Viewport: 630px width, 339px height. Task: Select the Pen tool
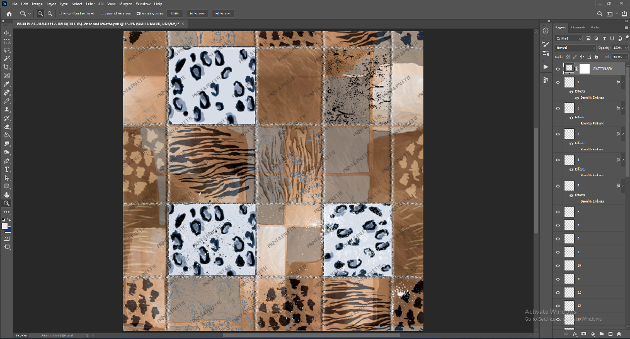coord(6,161)
